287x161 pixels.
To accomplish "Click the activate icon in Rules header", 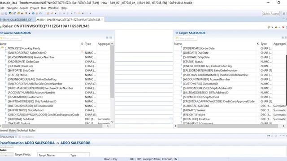I will (x=276, y=27).
